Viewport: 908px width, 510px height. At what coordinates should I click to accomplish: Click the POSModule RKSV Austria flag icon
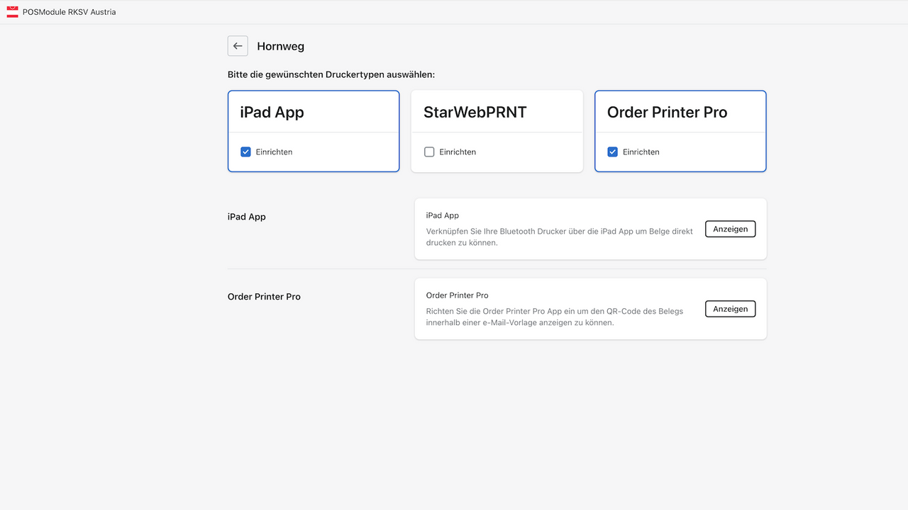tap(12, 12)
